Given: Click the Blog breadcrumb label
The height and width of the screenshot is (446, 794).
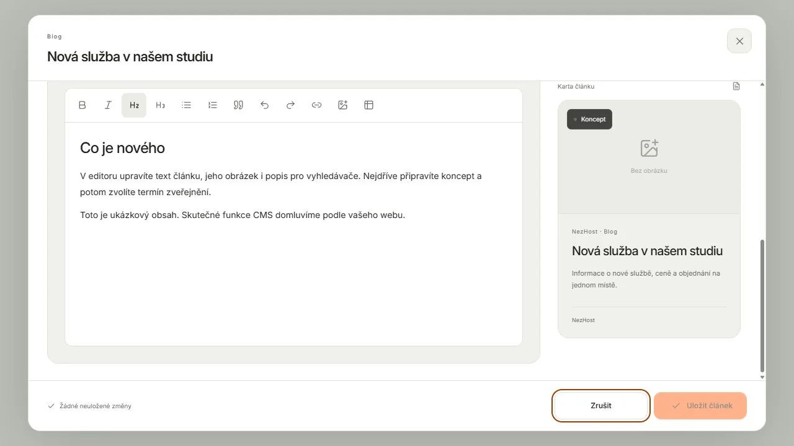Looking at the screenshot, I should 55,37.
